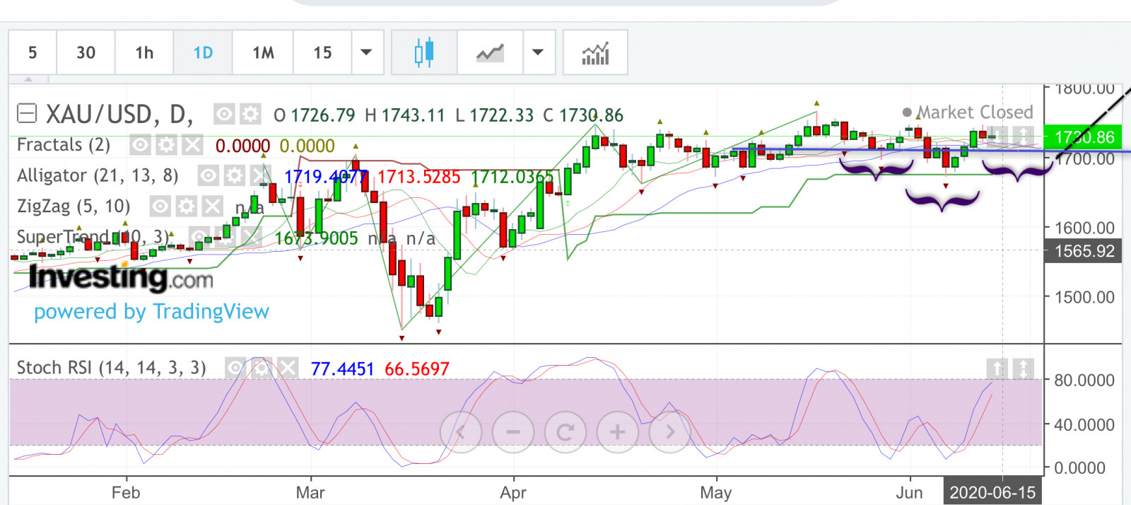Open the chart style dropdown arrow
Viewport: 1131px width, 505px height.
[x=538, y=52]
